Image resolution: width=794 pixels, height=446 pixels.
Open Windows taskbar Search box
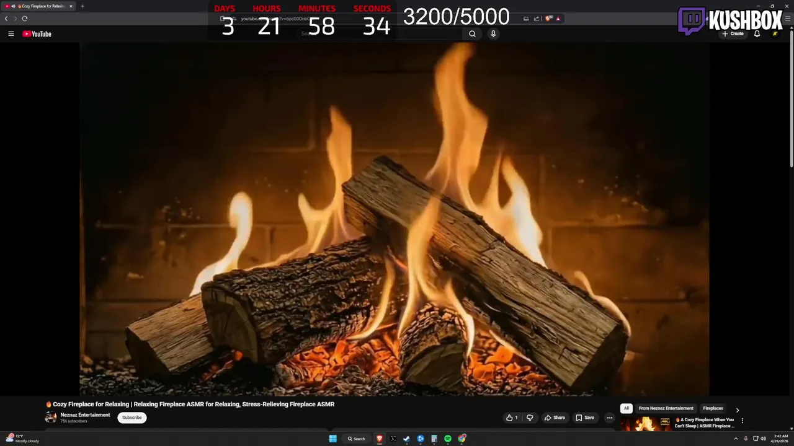pyautogui.click(x=357, y=439)
